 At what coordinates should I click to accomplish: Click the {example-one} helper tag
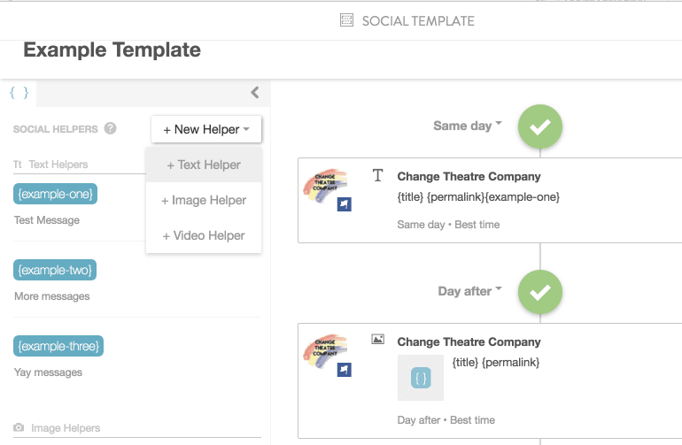point(55,194)
